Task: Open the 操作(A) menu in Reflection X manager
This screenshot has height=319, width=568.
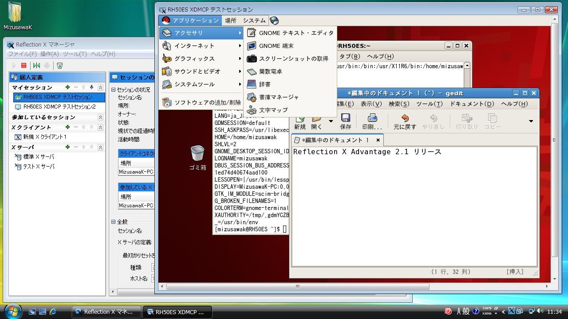Action: click(x=50, y=54)
